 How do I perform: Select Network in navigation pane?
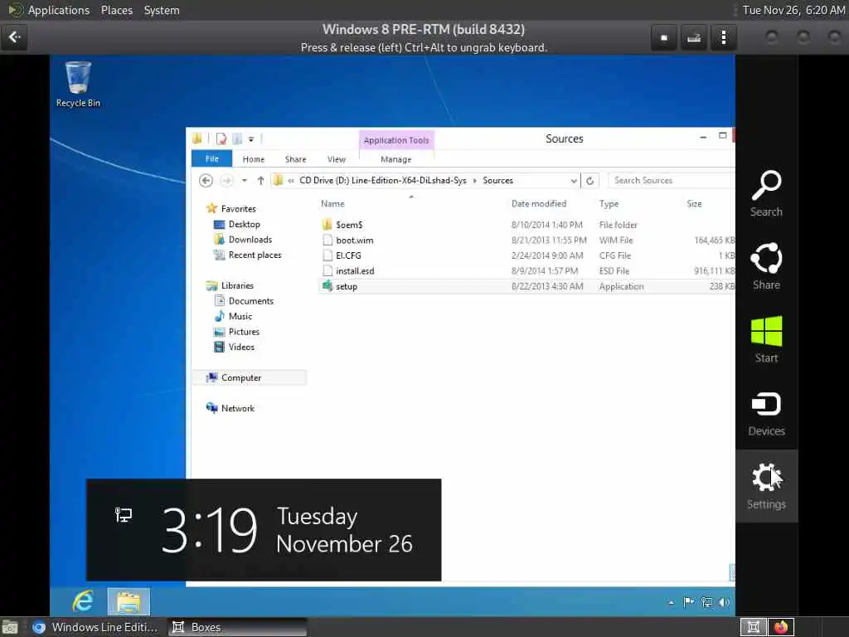tap(238, 408)
